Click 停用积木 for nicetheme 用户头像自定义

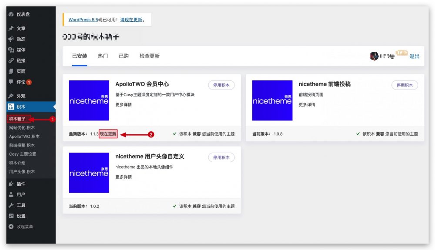tap(221, 157)
